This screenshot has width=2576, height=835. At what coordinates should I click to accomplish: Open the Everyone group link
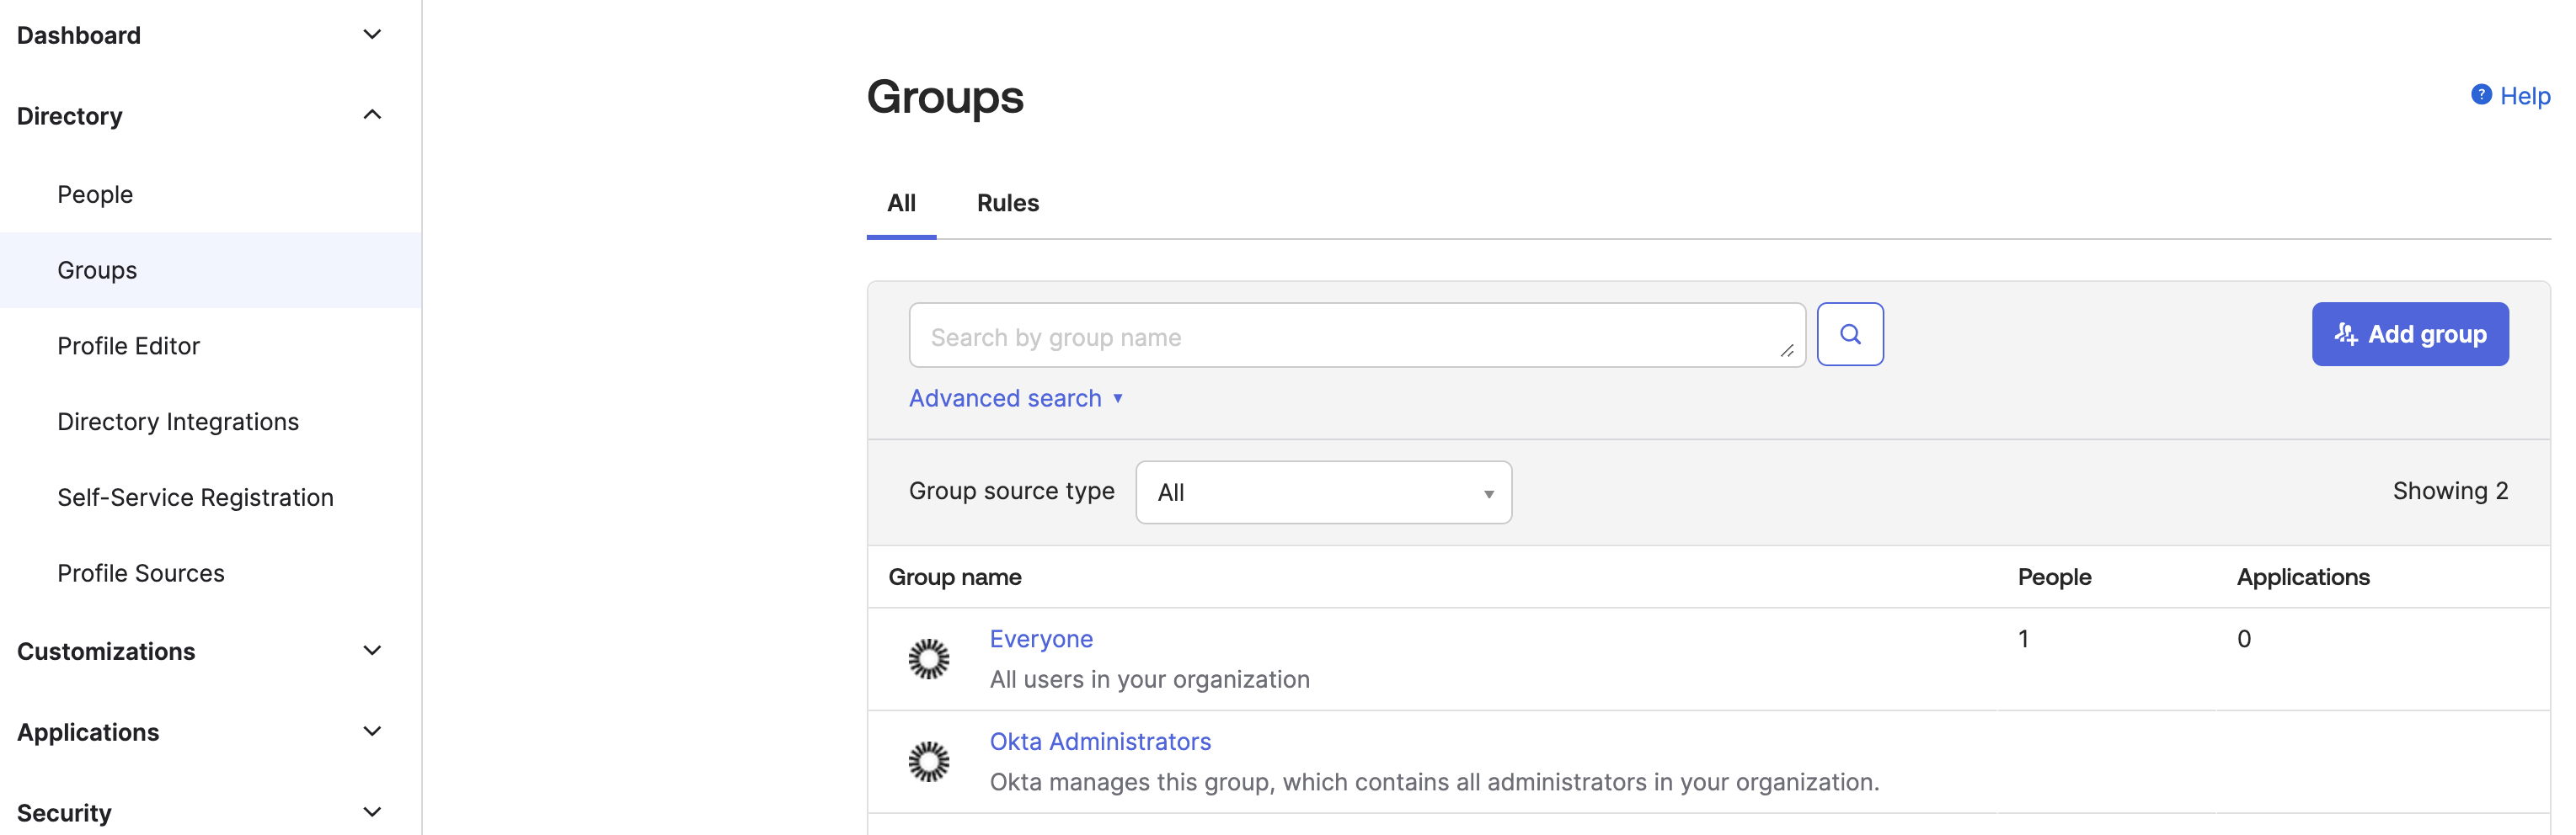tap(1040, 639)
